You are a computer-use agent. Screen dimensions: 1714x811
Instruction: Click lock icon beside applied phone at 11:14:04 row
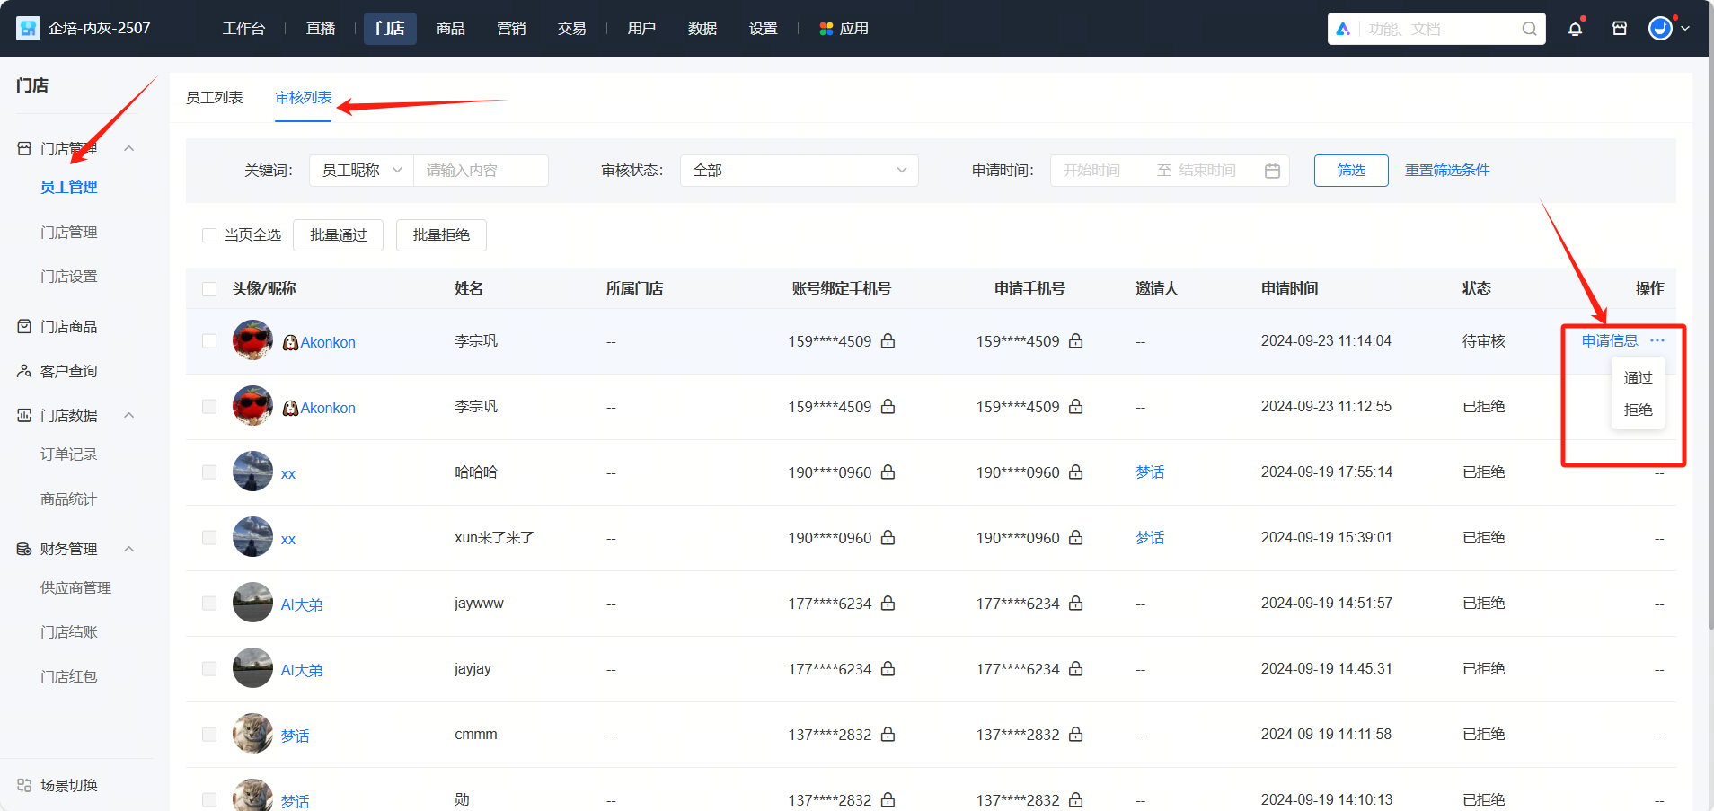point(1075,341)
